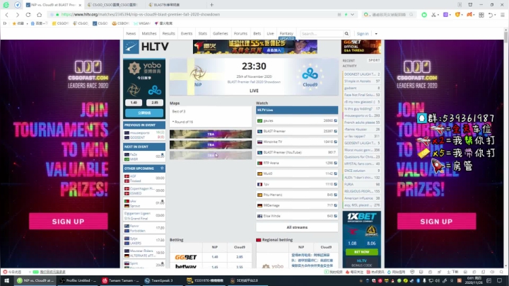Click the browser search box magnifier icon
The height and width of the screenshot is (286, 509).
[411, 15]
